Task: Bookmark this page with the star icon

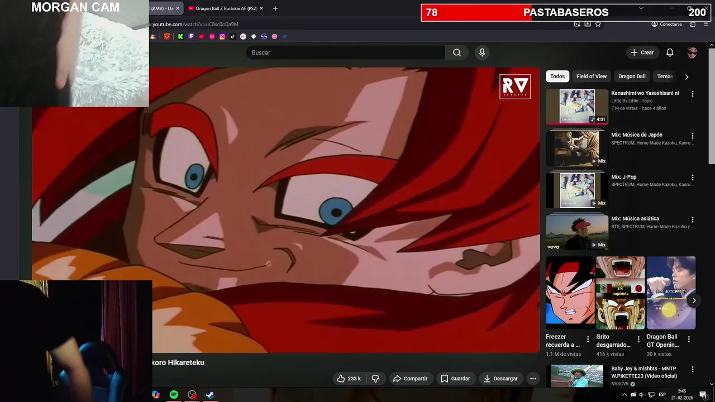Action: click(x=598, y=24)
